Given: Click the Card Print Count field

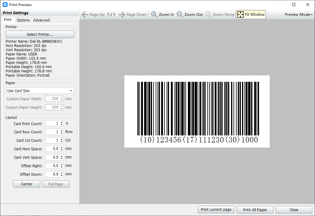Looking at the screenshot, I should coord(52,124).
